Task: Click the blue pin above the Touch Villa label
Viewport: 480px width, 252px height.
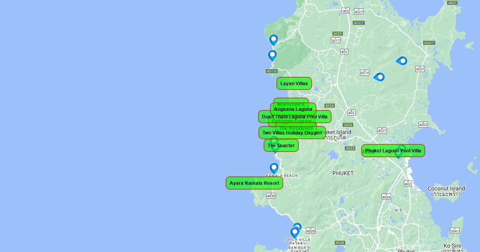Action: click(x=295, y=233)
